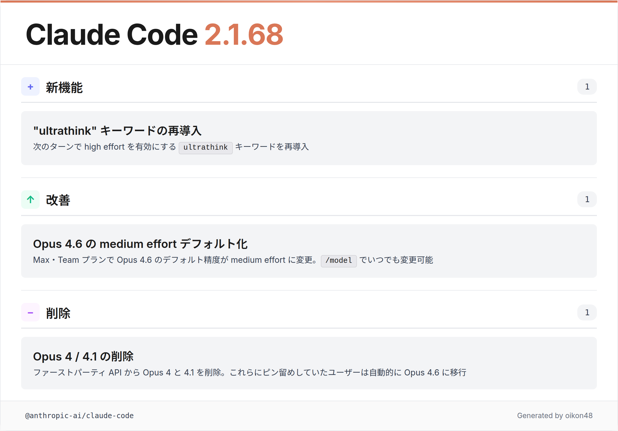Click the version number 2.1.68
618x431 pixels.
tap(244, 34)
